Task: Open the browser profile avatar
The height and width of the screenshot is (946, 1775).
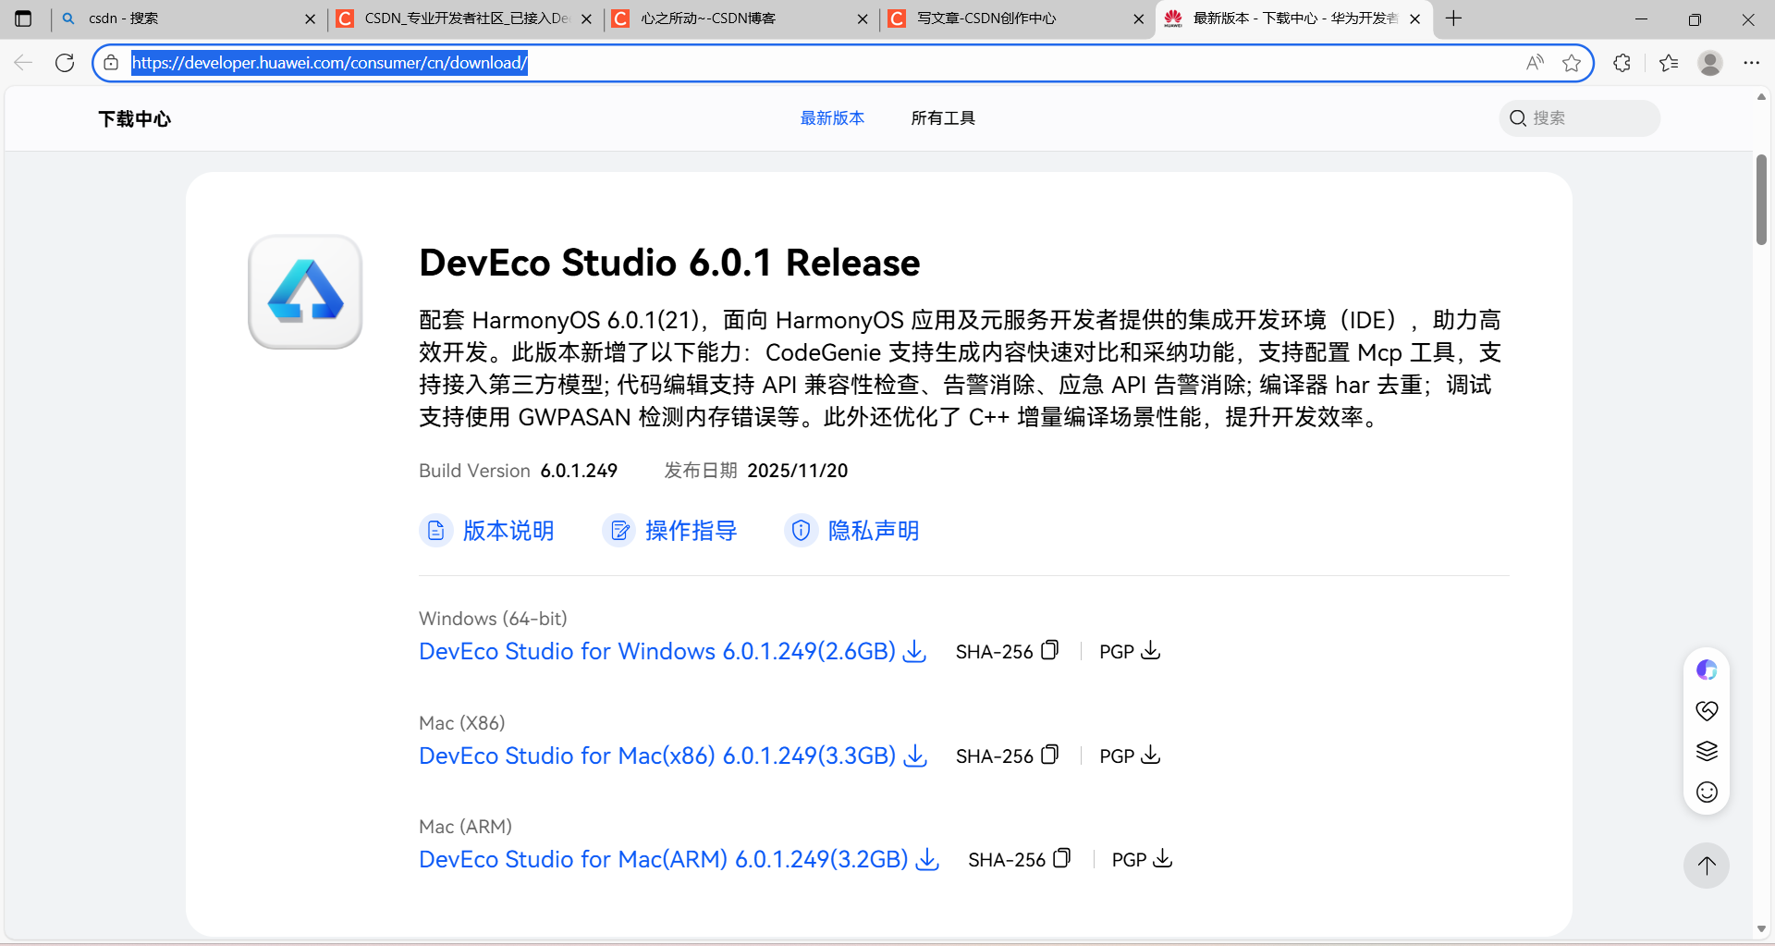Action: 1710,63
